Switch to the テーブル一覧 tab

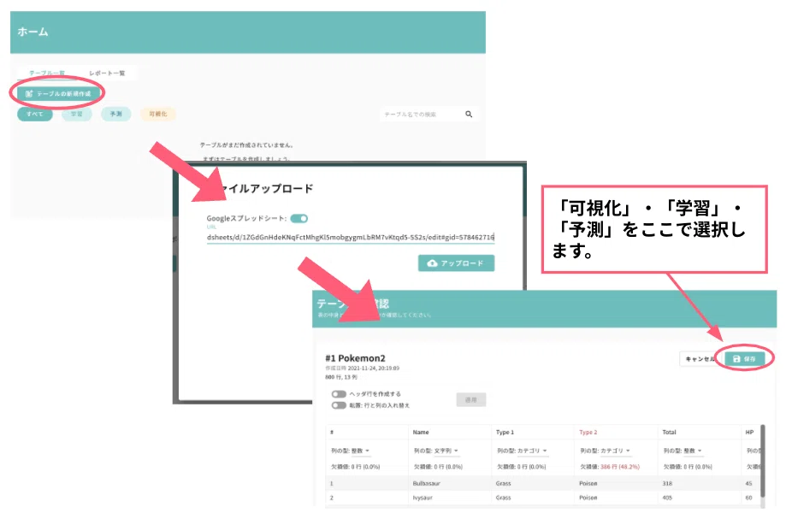(x=47, y=74)
